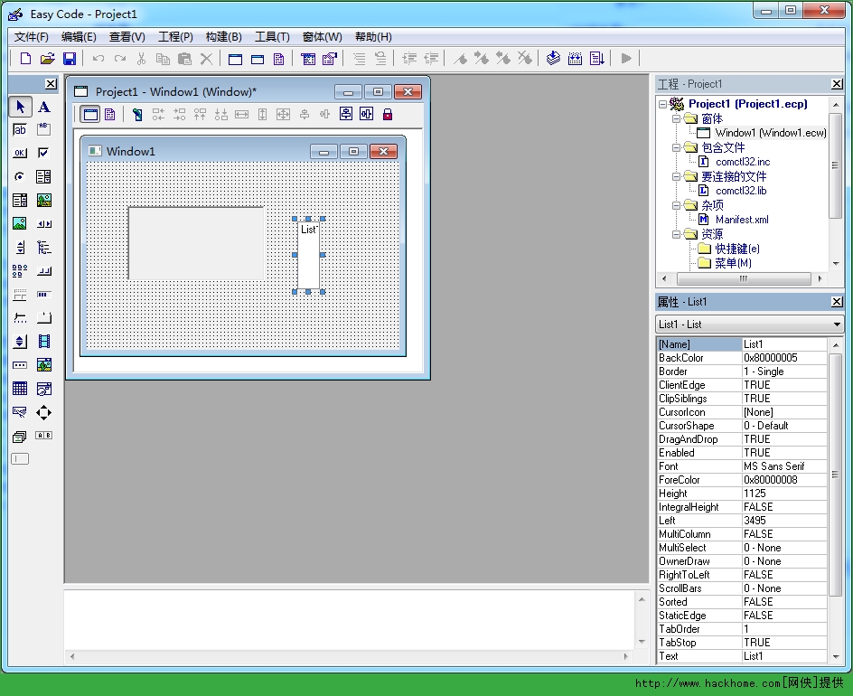Open the 查看(V) menu
The width and height of the screenshot is (853, 696).
(127, 37)
